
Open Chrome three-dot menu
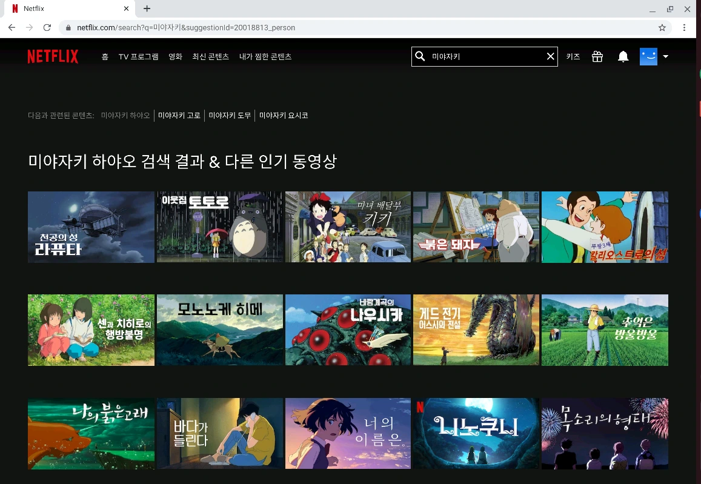pos(684,27)
